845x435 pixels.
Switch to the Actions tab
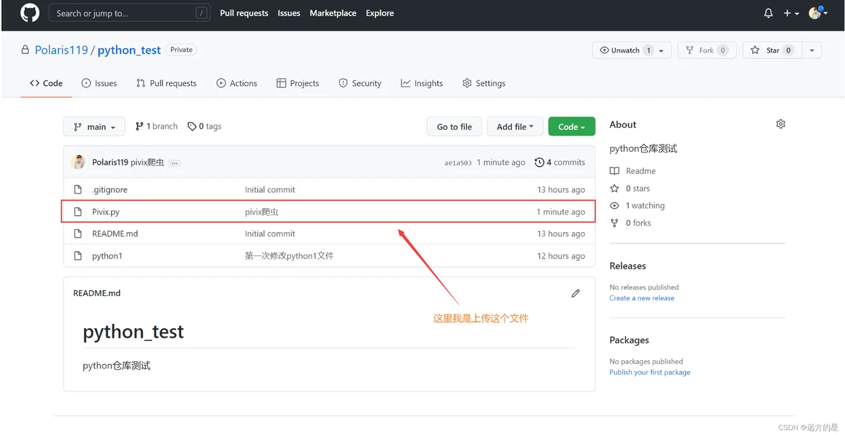[x=237, y=83]
